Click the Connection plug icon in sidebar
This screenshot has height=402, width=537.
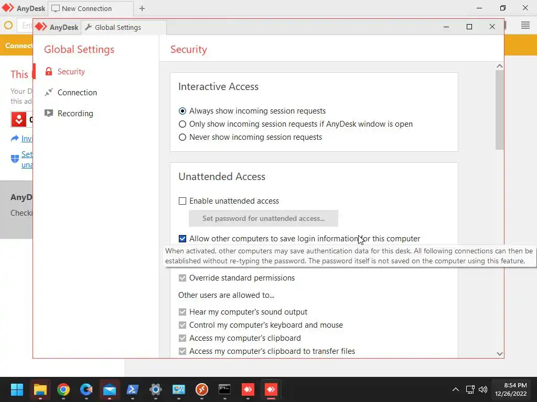49,92
